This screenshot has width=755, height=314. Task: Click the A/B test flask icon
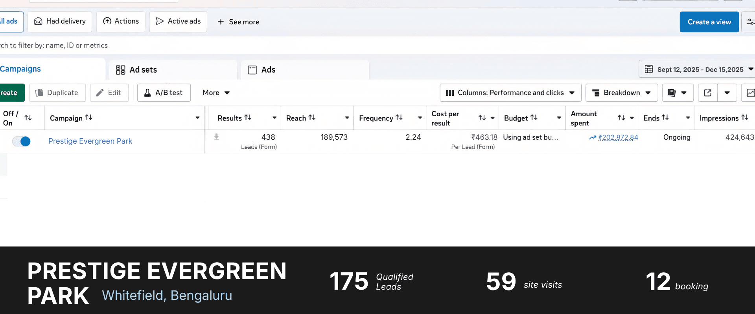(147, 93)
